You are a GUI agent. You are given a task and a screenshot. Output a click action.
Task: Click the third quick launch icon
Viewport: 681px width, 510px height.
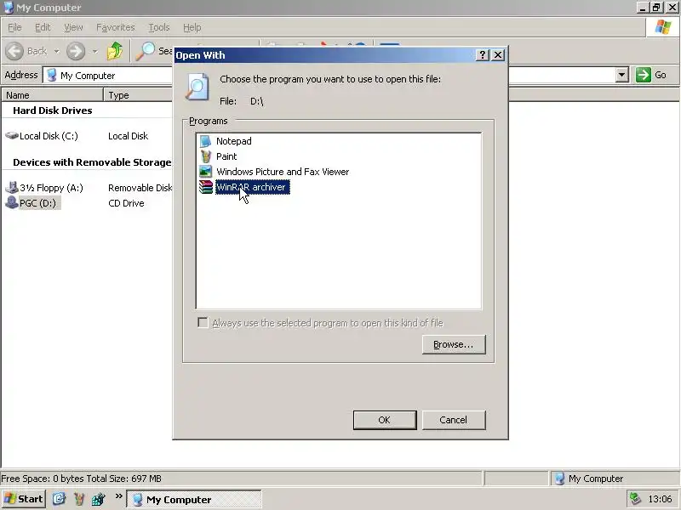coord(99,499)
